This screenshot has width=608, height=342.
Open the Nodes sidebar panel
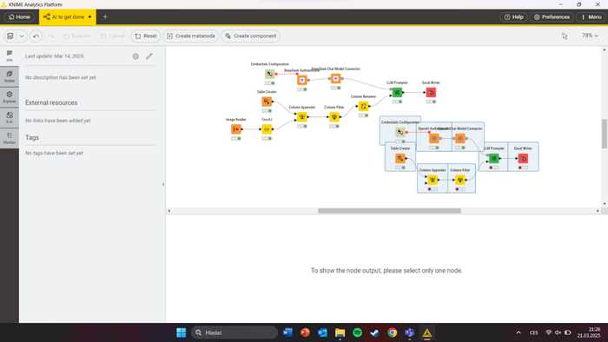pos(10,76)
